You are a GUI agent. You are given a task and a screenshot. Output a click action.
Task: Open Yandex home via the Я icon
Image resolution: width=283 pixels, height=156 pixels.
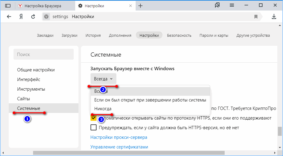[x=21, y=17]
